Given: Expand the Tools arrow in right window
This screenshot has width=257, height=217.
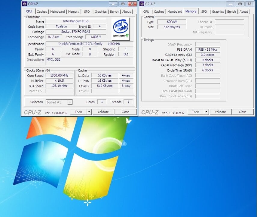Looking at the screenshot, I should [206, 112].
